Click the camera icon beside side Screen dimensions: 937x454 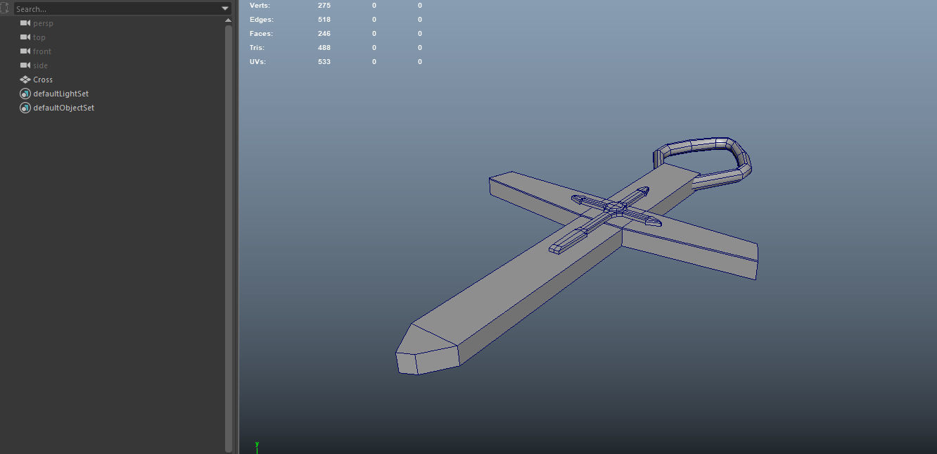click(x=25, y=65)
